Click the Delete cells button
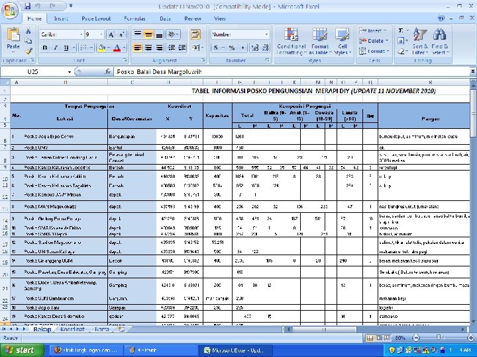Screen dimensions: 477x357 pyautogui.click(x=373, y=41)
